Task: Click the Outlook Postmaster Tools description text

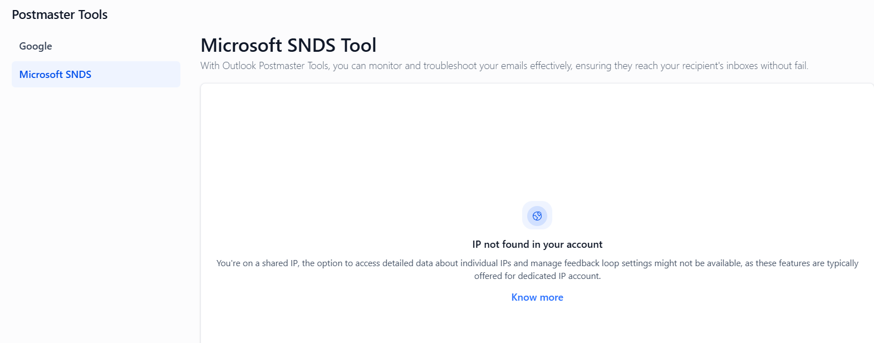Action: [x=504, y=66]
